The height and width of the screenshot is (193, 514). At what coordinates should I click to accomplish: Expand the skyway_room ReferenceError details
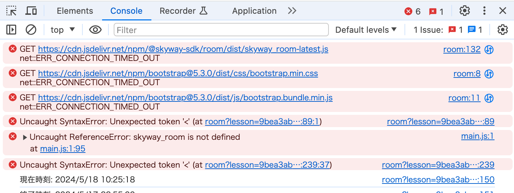(x=25, y=137)
